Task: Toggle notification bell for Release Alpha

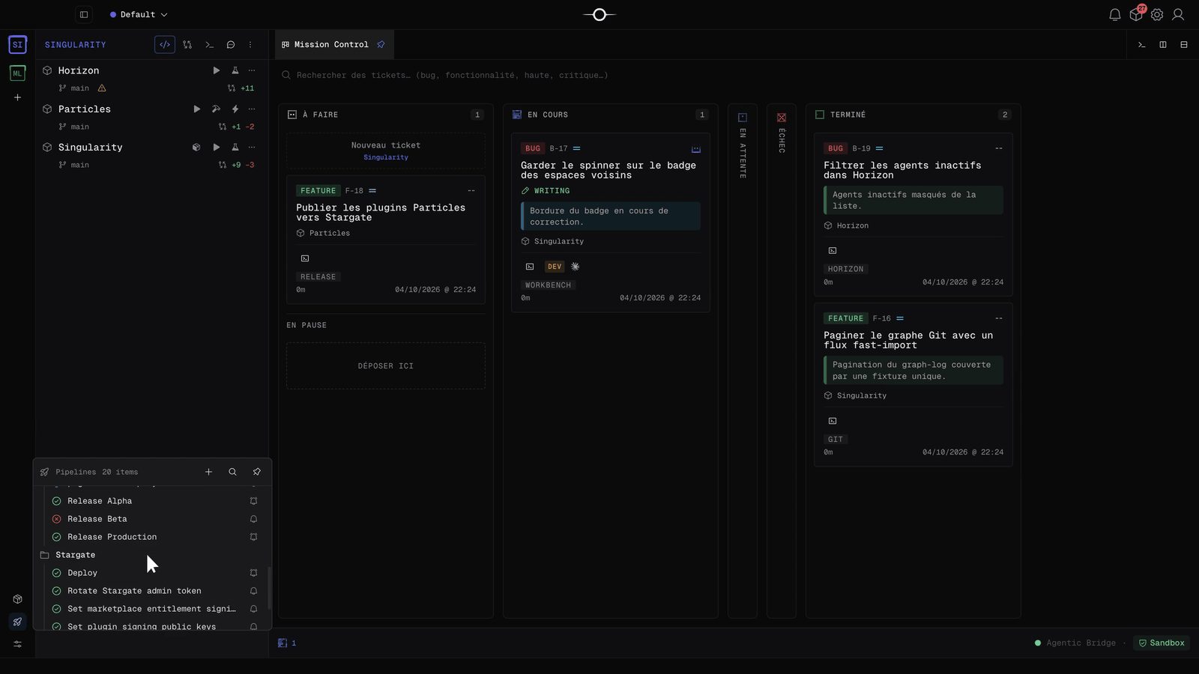Action: point(253,501)
